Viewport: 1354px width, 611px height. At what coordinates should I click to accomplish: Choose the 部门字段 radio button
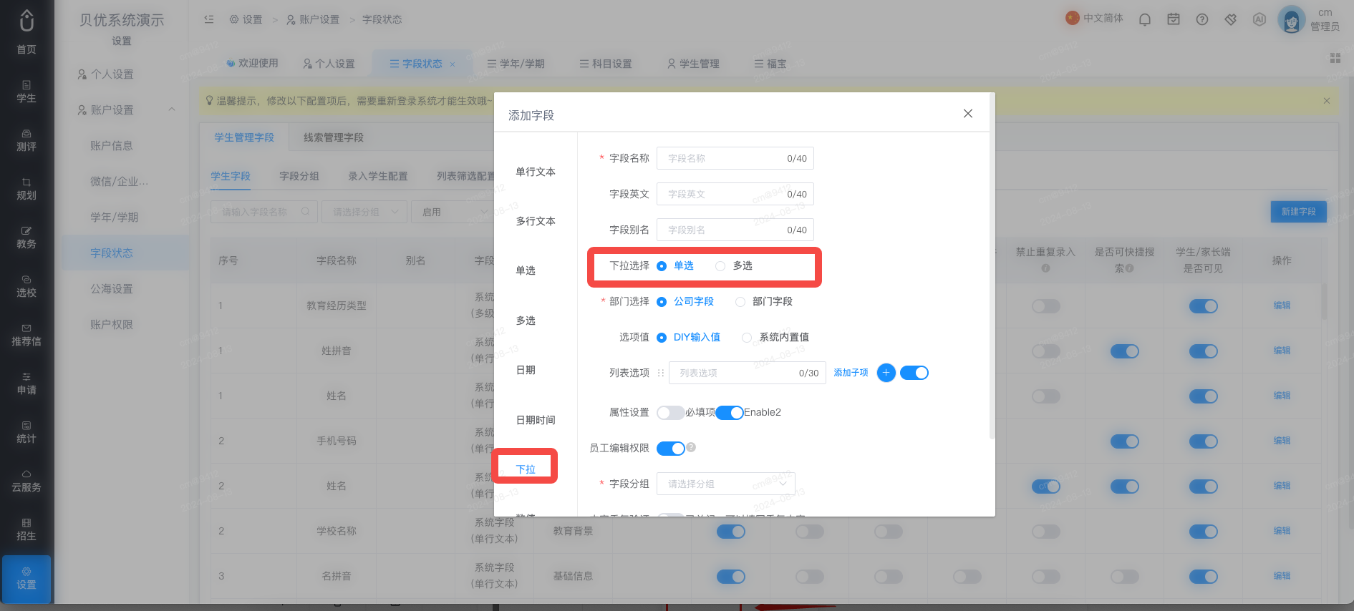click(x=764, y=301)
